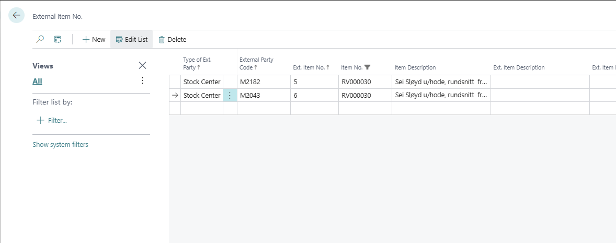
Task: Open filtered Item No. column header
Action: click(356, 67)
